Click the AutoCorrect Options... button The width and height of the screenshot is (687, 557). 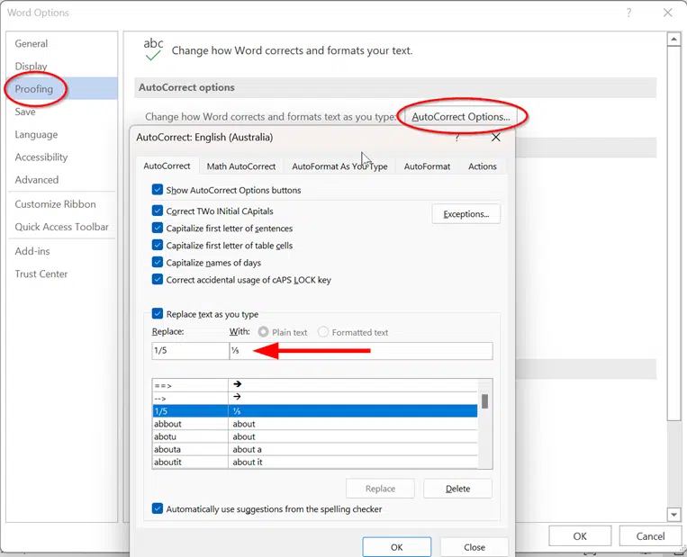click(460, 117)
